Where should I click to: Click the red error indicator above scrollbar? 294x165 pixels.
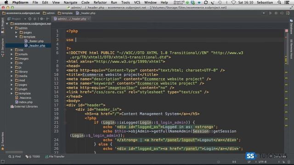tap(287, 31)
